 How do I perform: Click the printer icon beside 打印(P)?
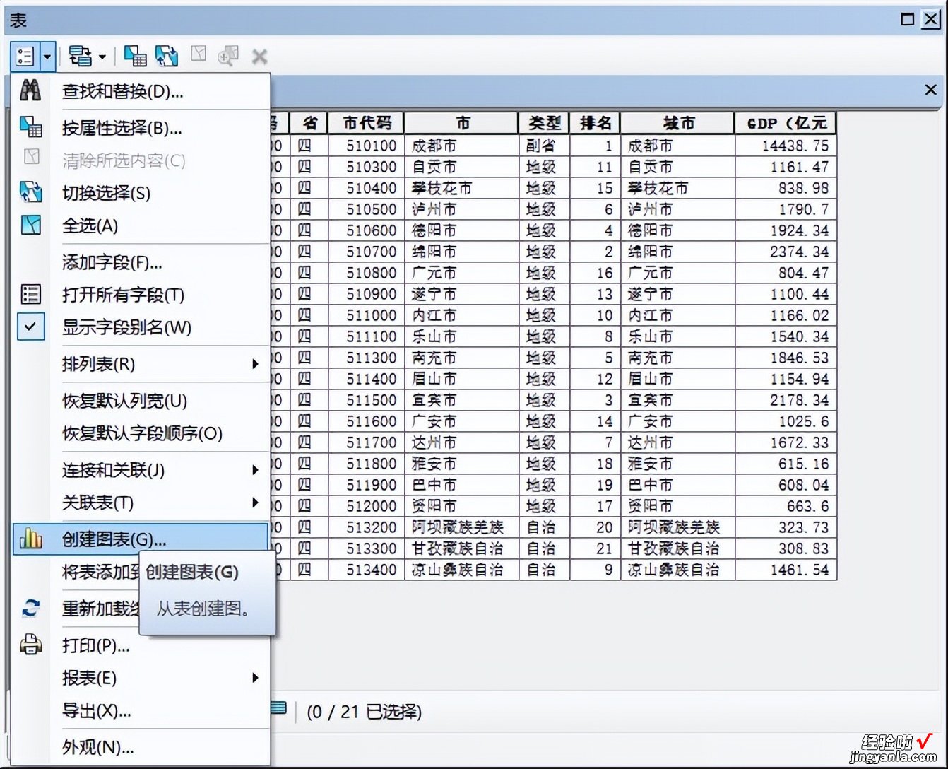pos(30,645)
